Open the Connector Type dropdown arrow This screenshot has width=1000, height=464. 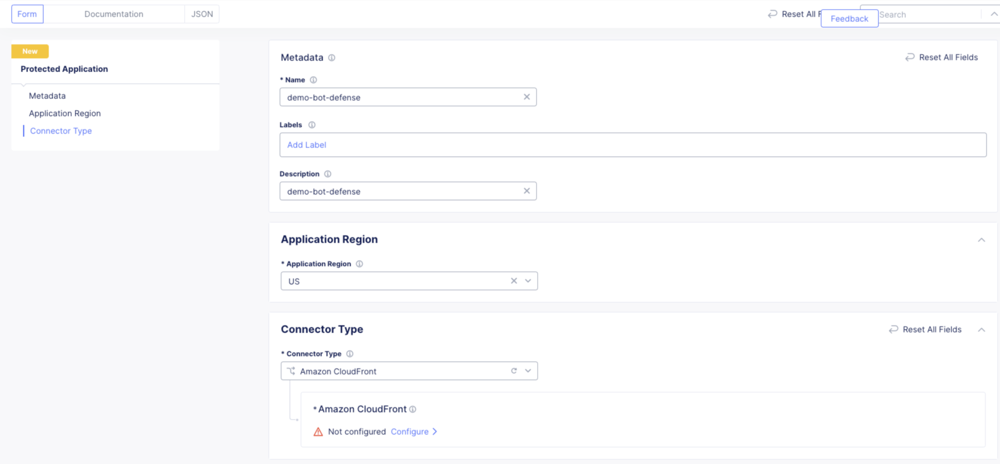click(528, 371)
